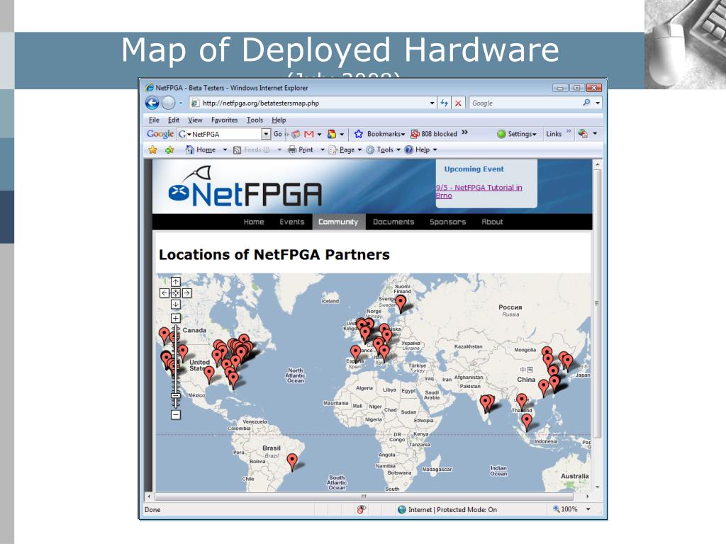Click the map zoom in plus button

(x=176, y=318)
